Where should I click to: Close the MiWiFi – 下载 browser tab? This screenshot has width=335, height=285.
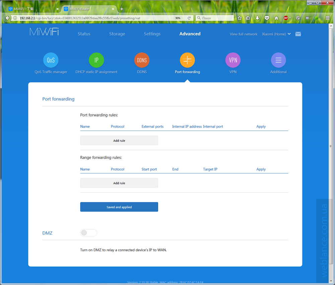pyautogui.click(x=58, y=9)
